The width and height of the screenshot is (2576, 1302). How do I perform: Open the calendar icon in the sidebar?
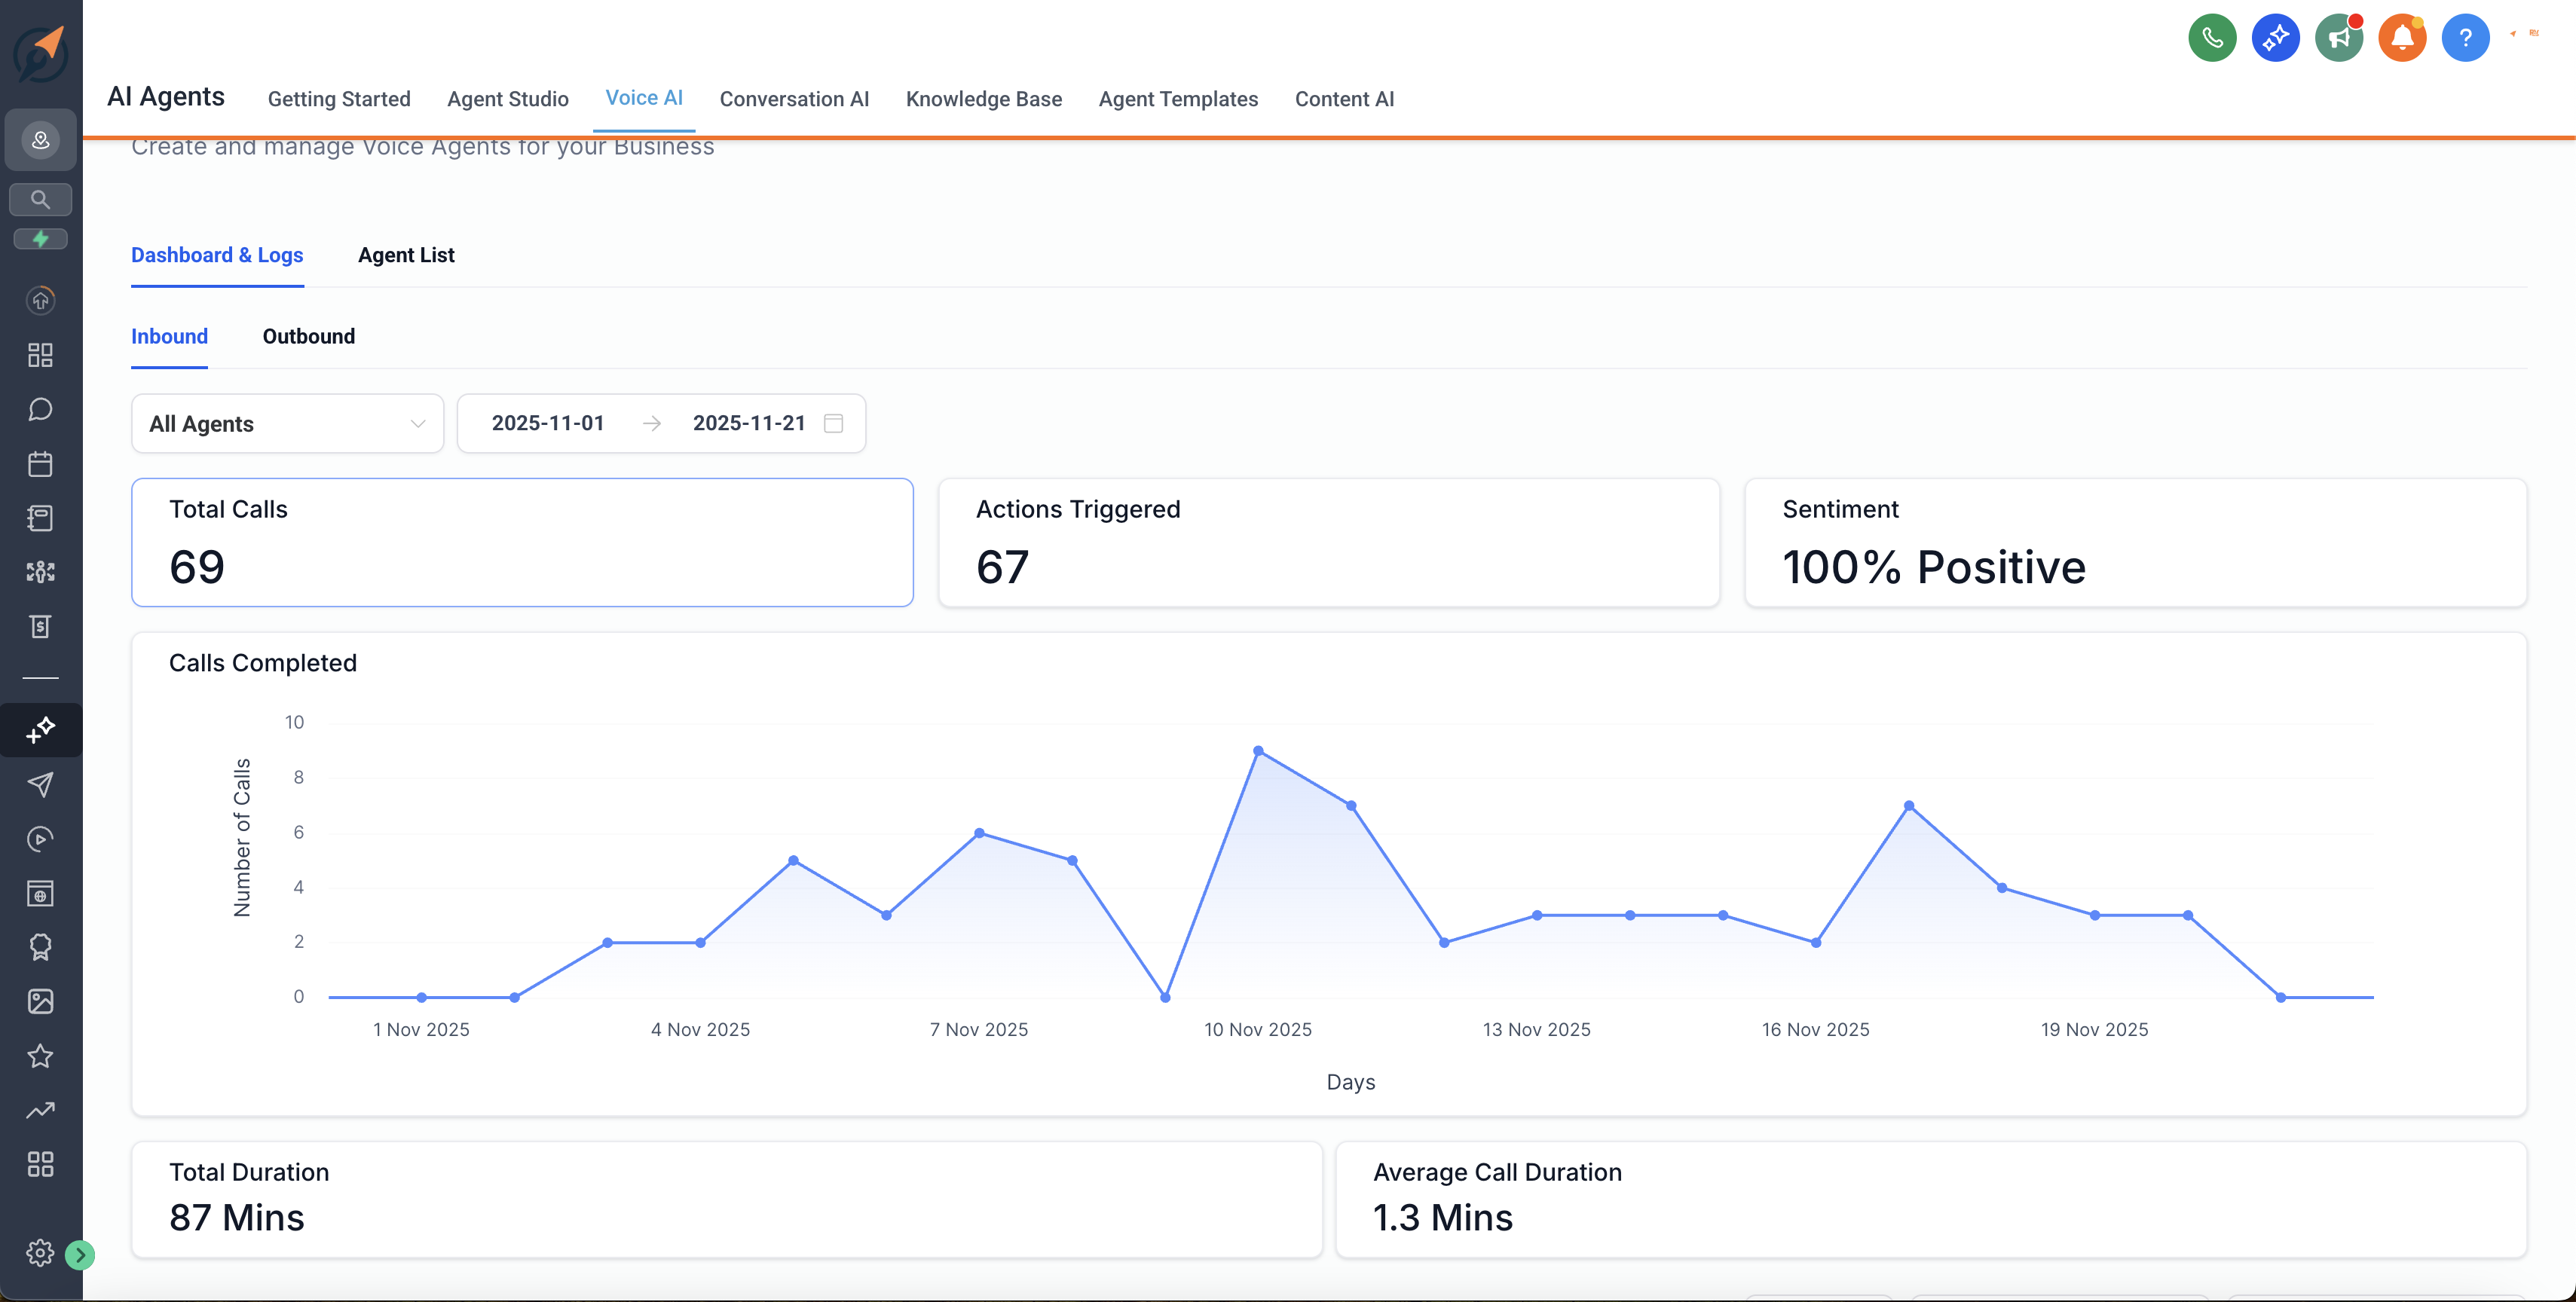(40, 463)
